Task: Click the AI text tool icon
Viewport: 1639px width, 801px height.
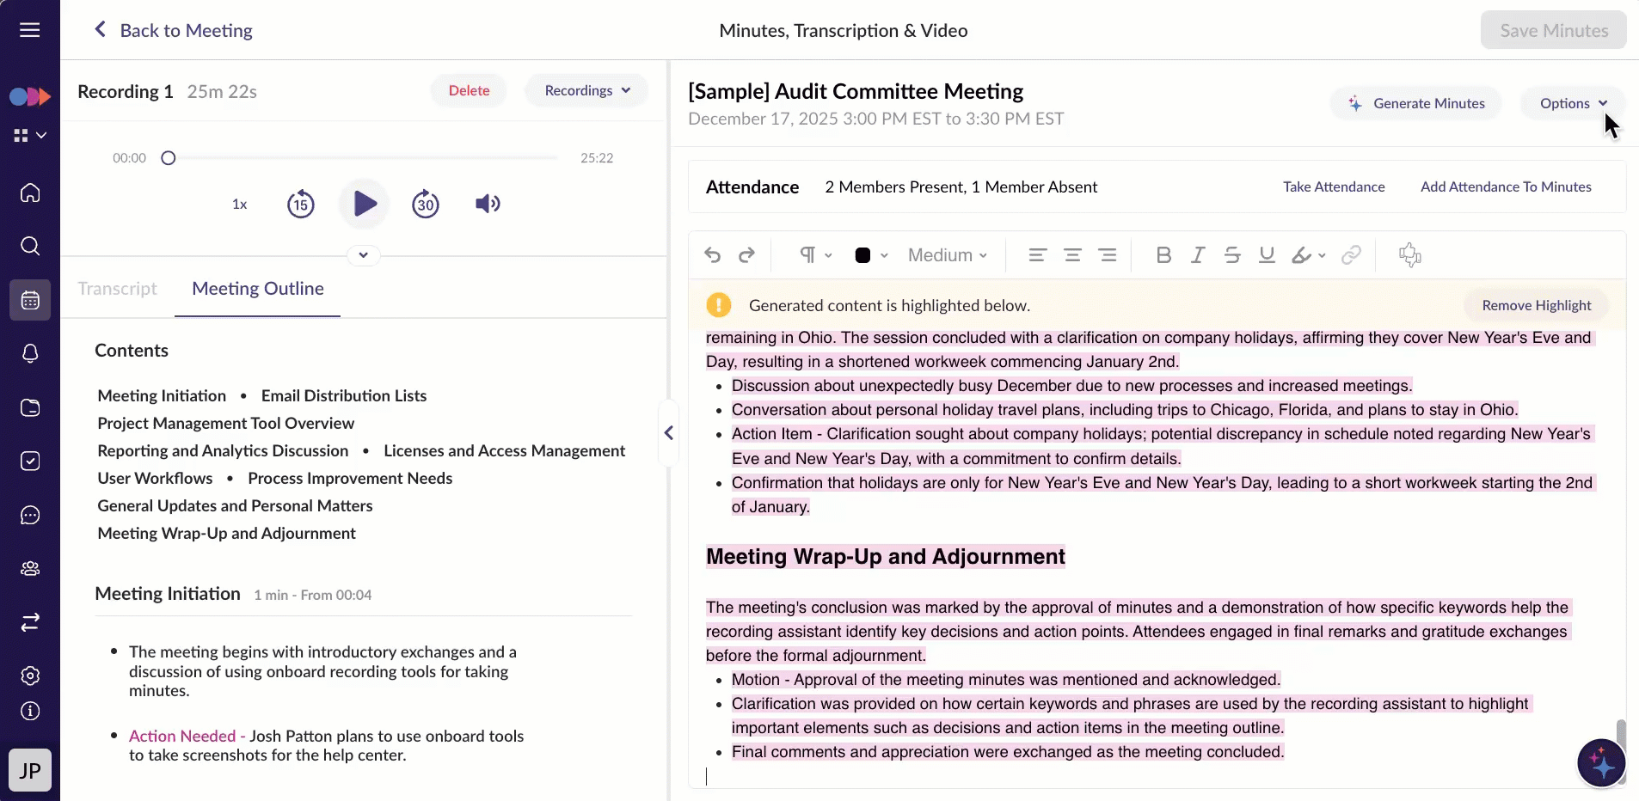Action: (x=1410, y=255)
